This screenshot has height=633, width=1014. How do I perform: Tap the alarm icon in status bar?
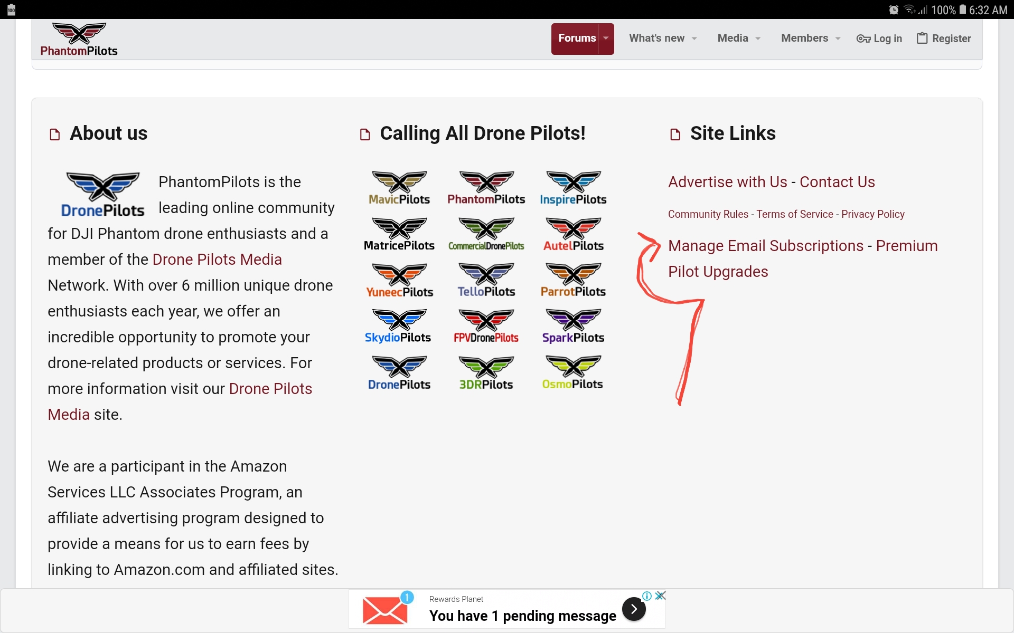pyautogui.click(x=894, y=9)
